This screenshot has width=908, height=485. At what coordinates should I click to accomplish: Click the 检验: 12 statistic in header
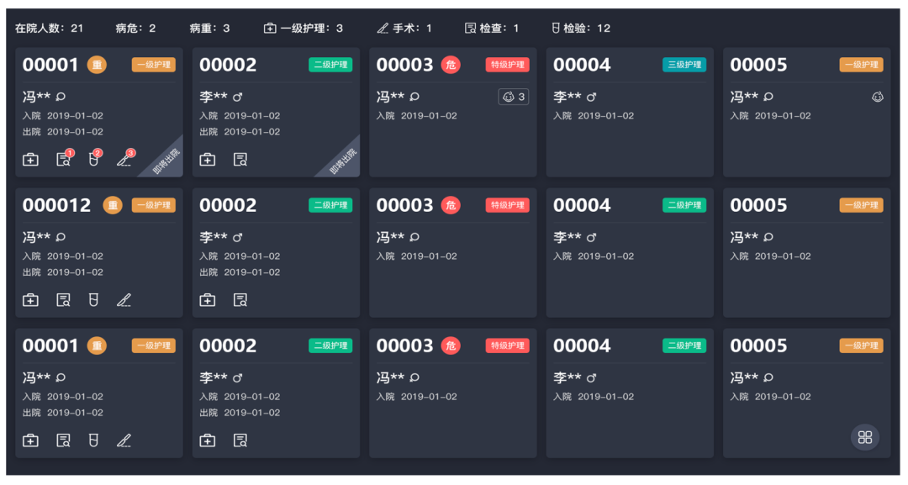581,29
